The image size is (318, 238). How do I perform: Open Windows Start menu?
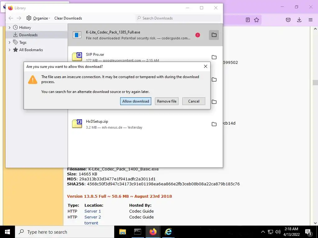tap(7, 232)
